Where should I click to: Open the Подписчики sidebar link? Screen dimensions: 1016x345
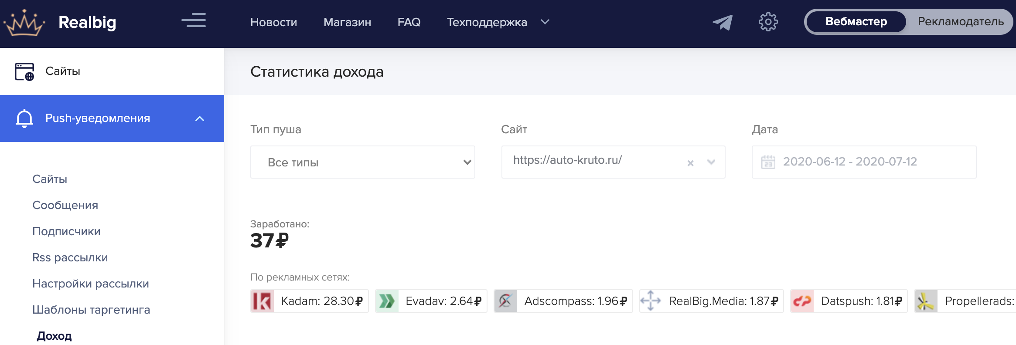[x=66, y=231]
